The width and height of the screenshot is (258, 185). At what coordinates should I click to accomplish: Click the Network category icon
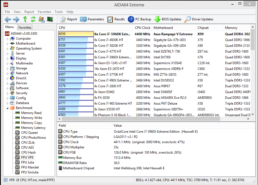(x=12, y=73)
